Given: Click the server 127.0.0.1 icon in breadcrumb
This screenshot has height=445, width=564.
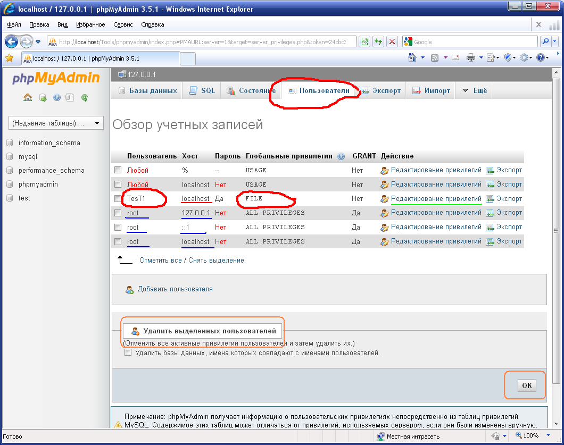Looking at the screenshot, I should coord(122,74).
